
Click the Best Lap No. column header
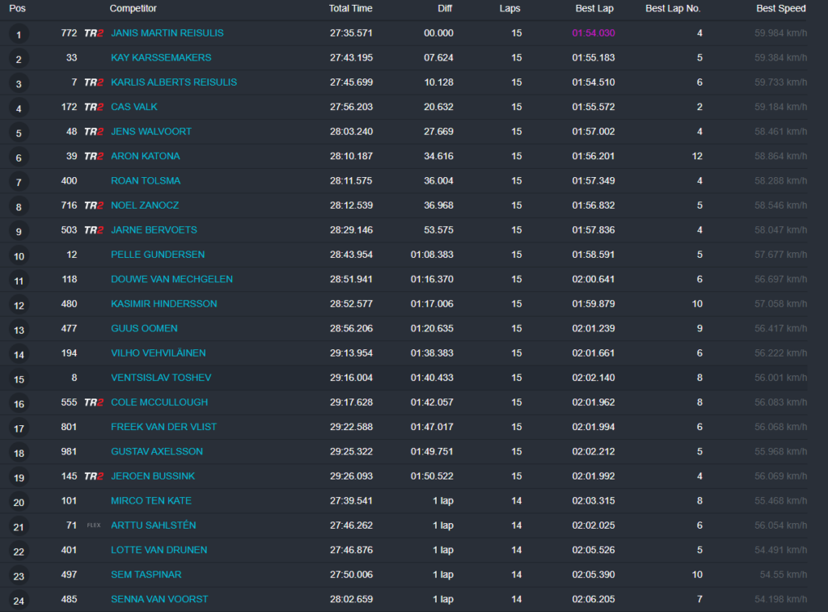[x=673, y=9]
